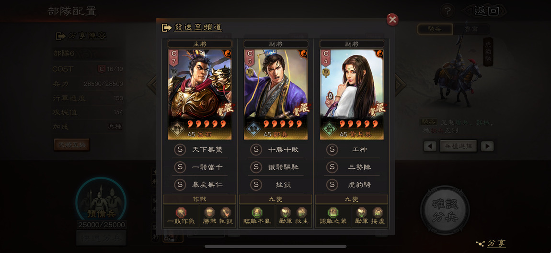This screenshot has height=253, width=551.
Task: Click the 發送至頻道 send icon
Action: click(167, 27)
